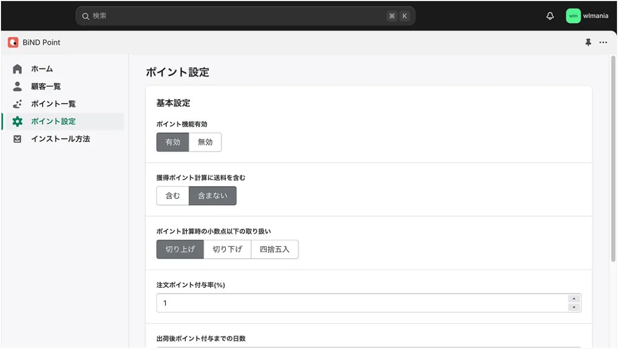Open the three-dot more options menu
Screen dimensions: 618x349
pos(603,42)
